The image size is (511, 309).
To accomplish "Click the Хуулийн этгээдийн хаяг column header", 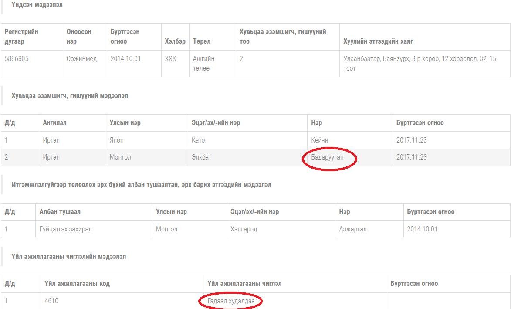I will pos(378,41).
